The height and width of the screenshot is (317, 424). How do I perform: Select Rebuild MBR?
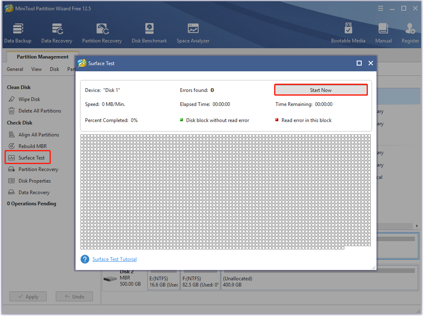click(x=33, y=146)
